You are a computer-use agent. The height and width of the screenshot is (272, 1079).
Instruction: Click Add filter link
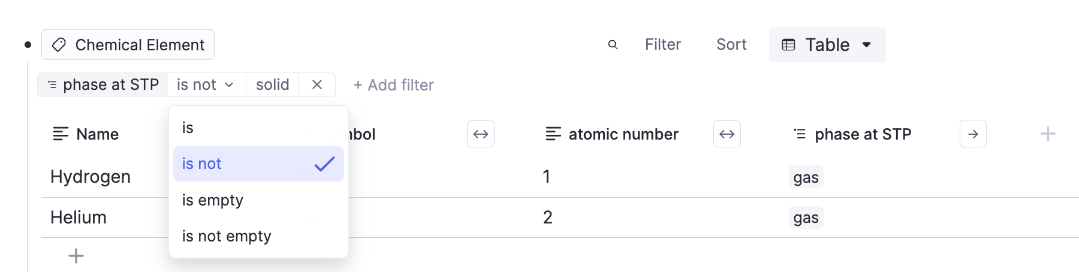click(x=393, y=85)
